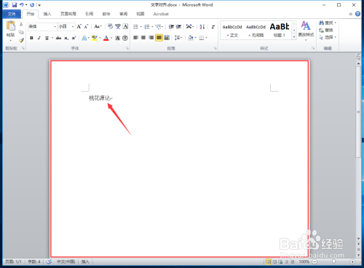Toggle Distributed alignment button
The image size is (364, 268).
click(x=167, y=38)
